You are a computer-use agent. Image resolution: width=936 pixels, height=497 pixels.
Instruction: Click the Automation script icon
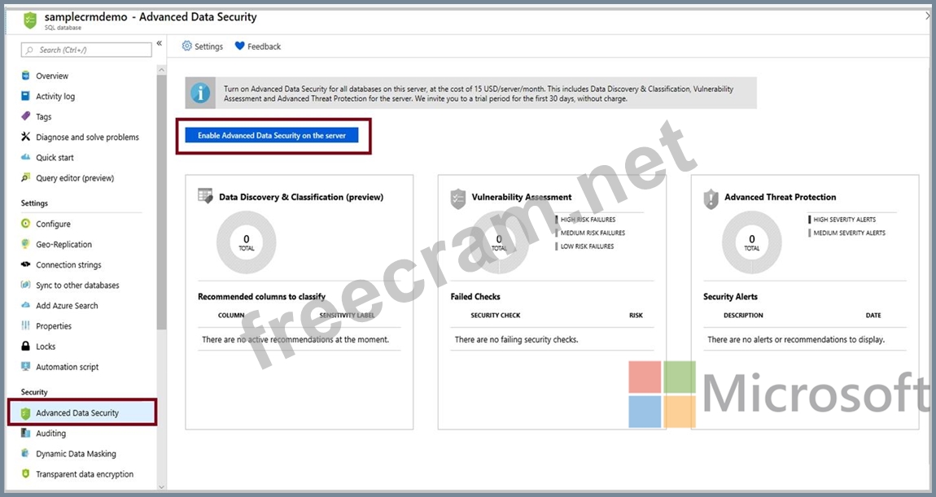[25, 366]
